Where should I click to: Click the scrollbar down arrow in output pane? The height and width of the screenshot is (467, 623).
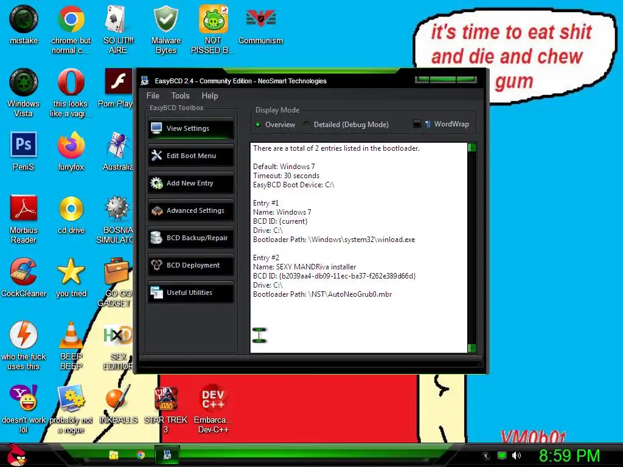pos(472,348)
